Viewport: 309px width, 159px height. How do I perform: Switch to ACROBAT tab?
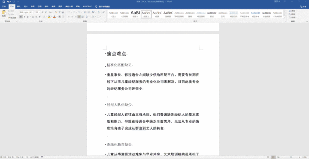click(87, 6)
